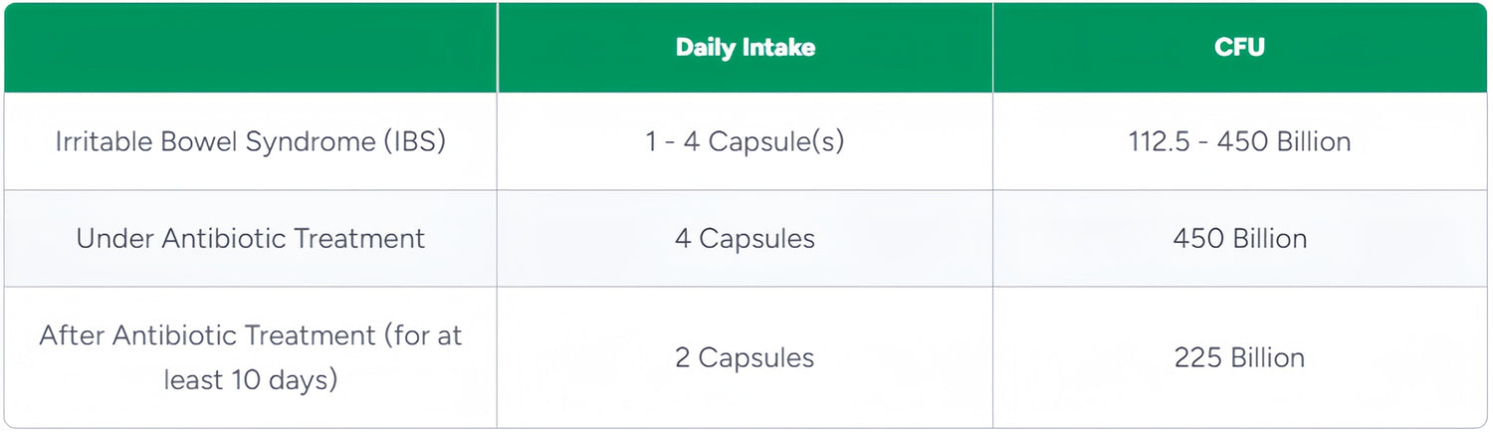Select the '112.5 - 450 Billion' cell

click(1239, 141)
